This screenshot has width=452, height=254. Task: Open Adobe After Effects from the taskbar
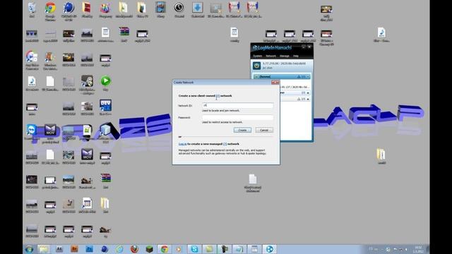(59, 249)
